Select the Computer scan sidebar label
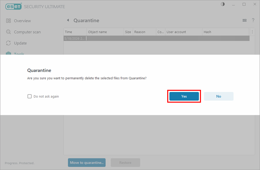This screenshot has width=260, height=170. (27, 32)
